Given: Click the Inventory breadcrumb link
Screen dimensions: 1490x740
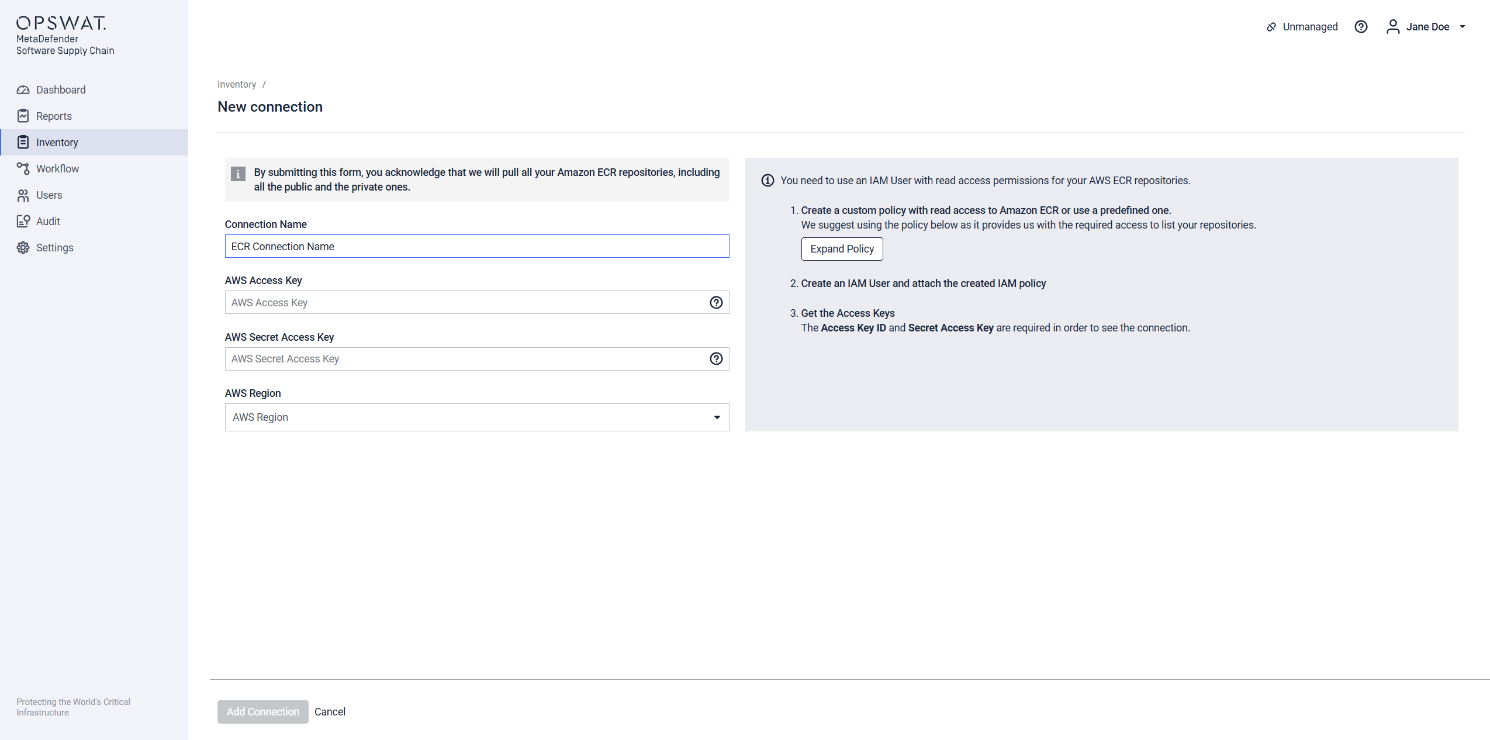Looking at the screenshot, I should [237, 85].
